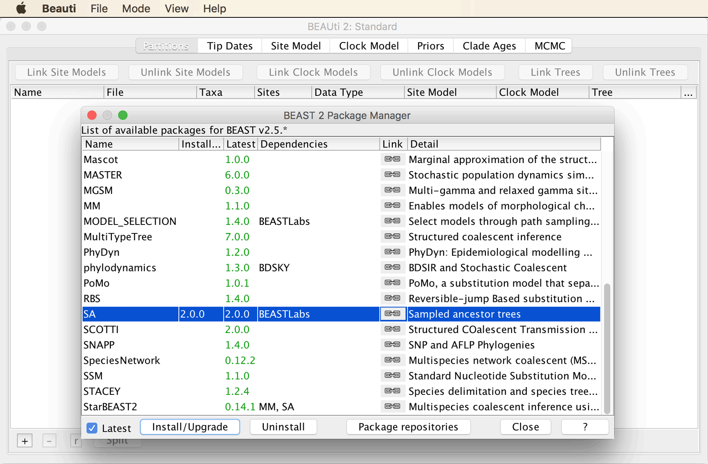Open the link icon for Mascot package
The image size is (708, 464).
392,159
